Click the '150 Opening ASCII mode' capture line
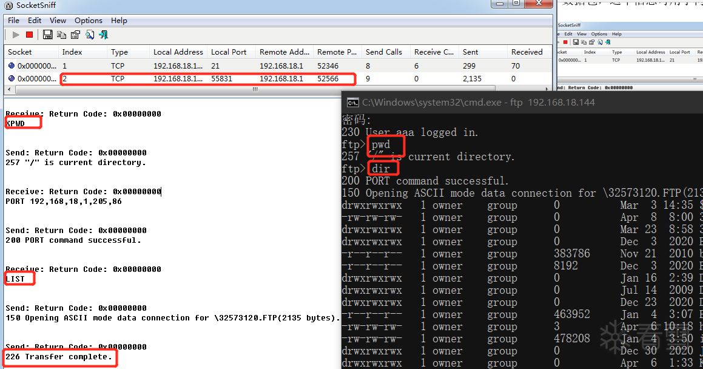 [x=173, y=318]
